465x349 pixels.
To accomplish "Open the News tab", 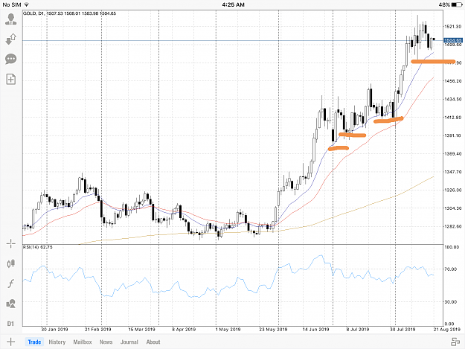I will (x=106, y=342).
